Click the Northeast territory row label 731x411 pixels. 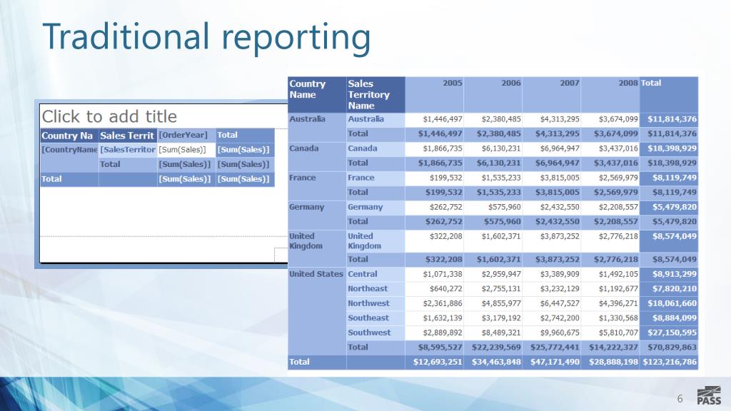point(375,288)
